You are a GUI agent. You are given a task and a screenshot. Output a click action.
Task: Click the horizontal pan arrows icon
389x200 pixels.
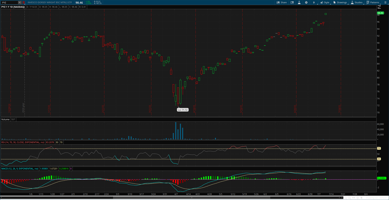click(354, 198)
